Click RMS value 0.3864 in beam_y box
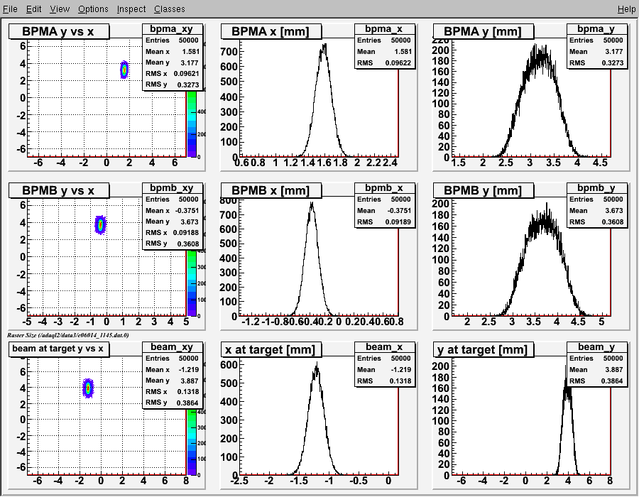The height and width of the screenshot is (497, 639). 613,381
